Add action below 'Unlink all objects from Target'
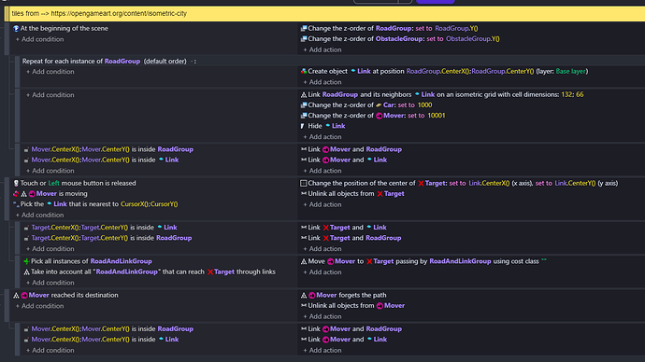The height and width of the screenshot is (362, 645). click(322, 204)
